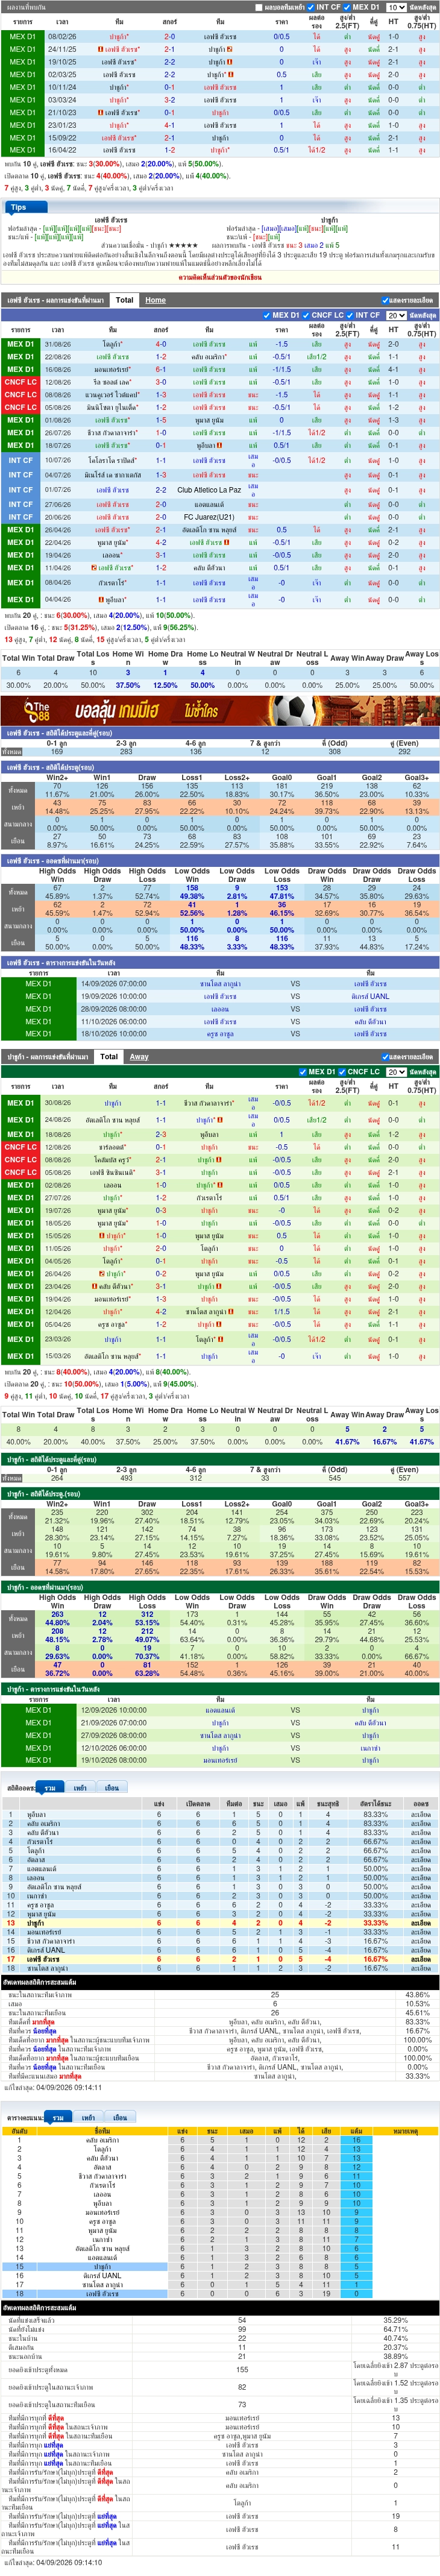Click the 12/09/2026 10:00:00 ปาชูก้า fixture date
The width and height of the screenshot is (440, 2576).
pos(114,1710)
